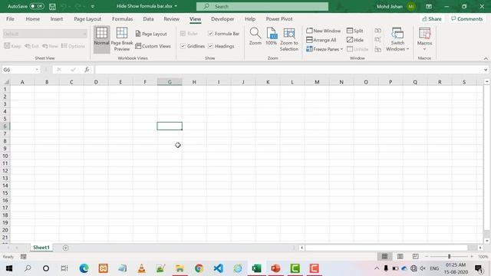The width and height of the screenshot is (491, 276).
Task: Toggle AutoSave switch
Action: coord(37,6)
